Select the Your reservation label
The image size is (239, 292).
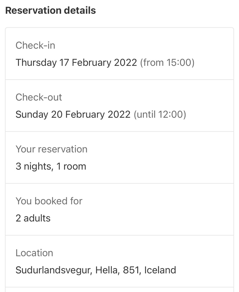pyautogui.click(x=52, y=149)
